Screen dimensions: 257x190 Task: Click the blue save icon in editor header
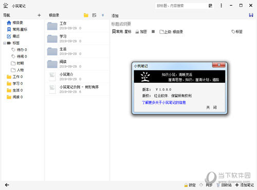pyautogui.click(x=251, y=15)
